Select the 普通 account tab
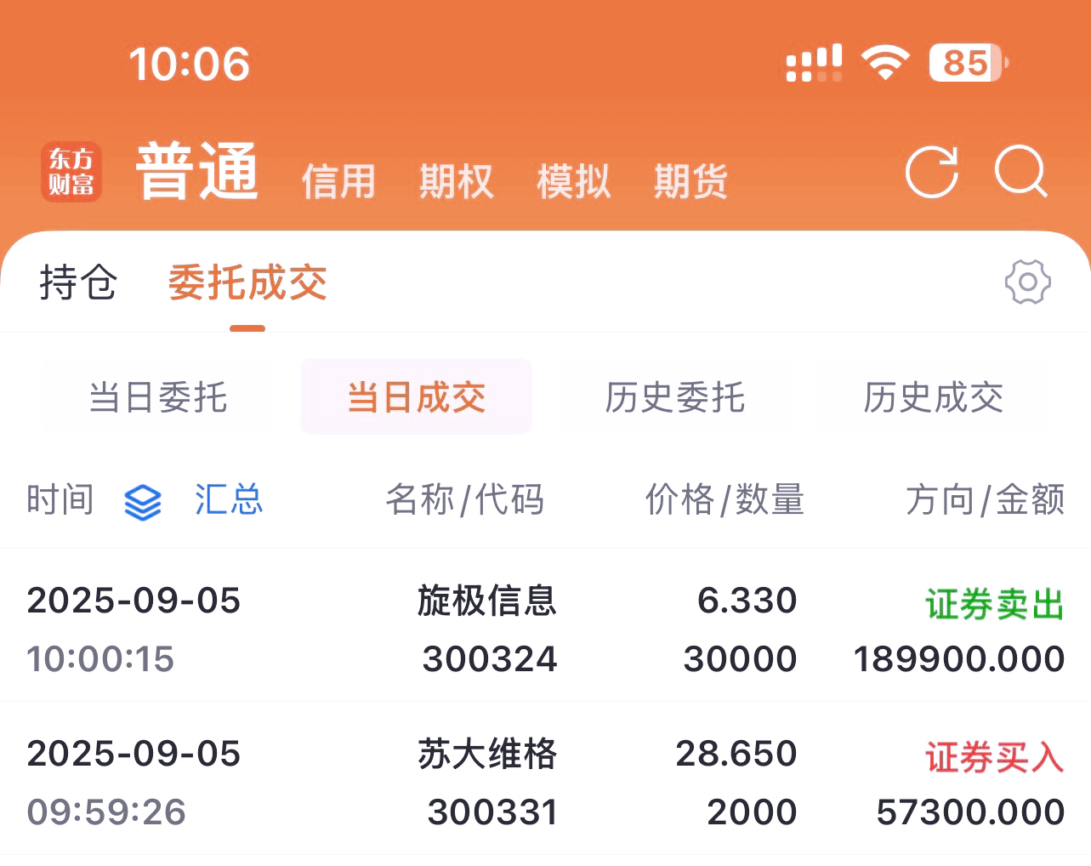The width and height of the screenshot is (1091, 866). (196, 172)
